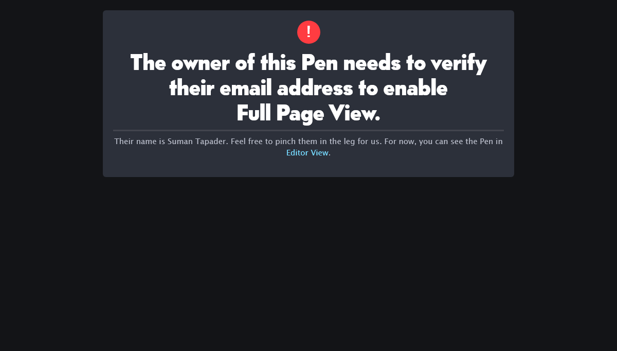Click the horizontal divider under the heading
The height and width of the screenshot is (351, 617).
tap(308, 130)
